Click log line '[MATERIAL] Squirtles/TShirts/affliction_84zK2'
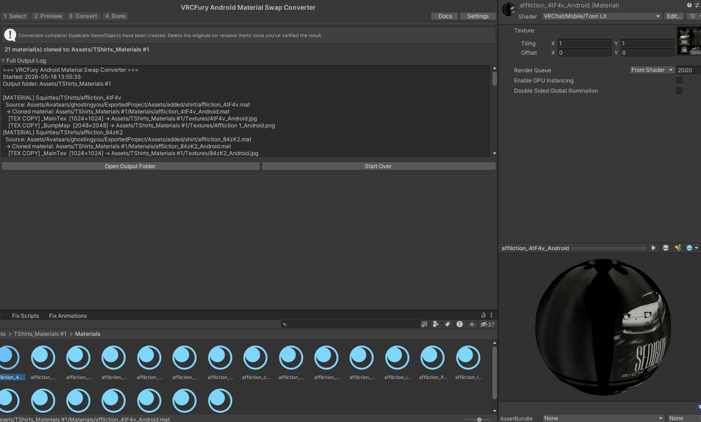The width and height of the screenshot is (701, 422). (63, 132)
